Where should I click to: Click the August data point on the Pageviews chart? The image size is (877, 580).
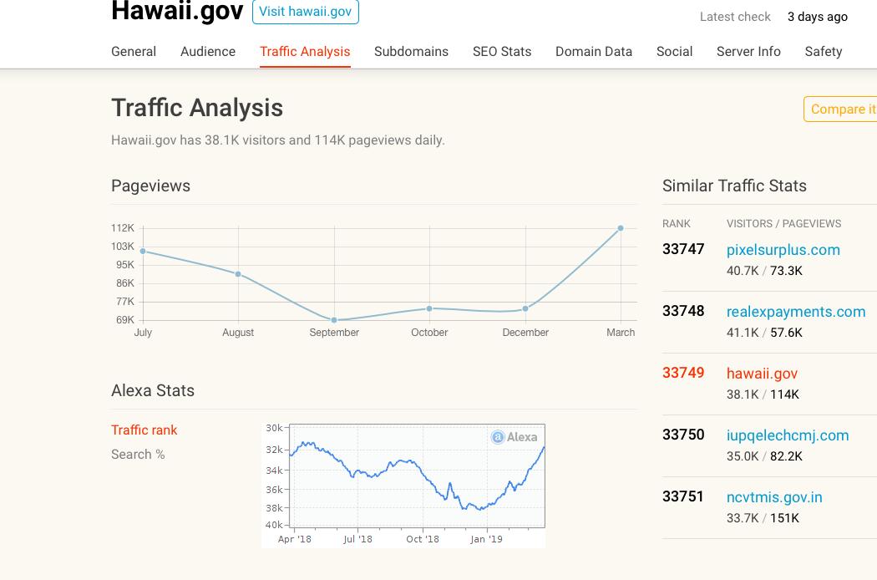tap(238, 274)
